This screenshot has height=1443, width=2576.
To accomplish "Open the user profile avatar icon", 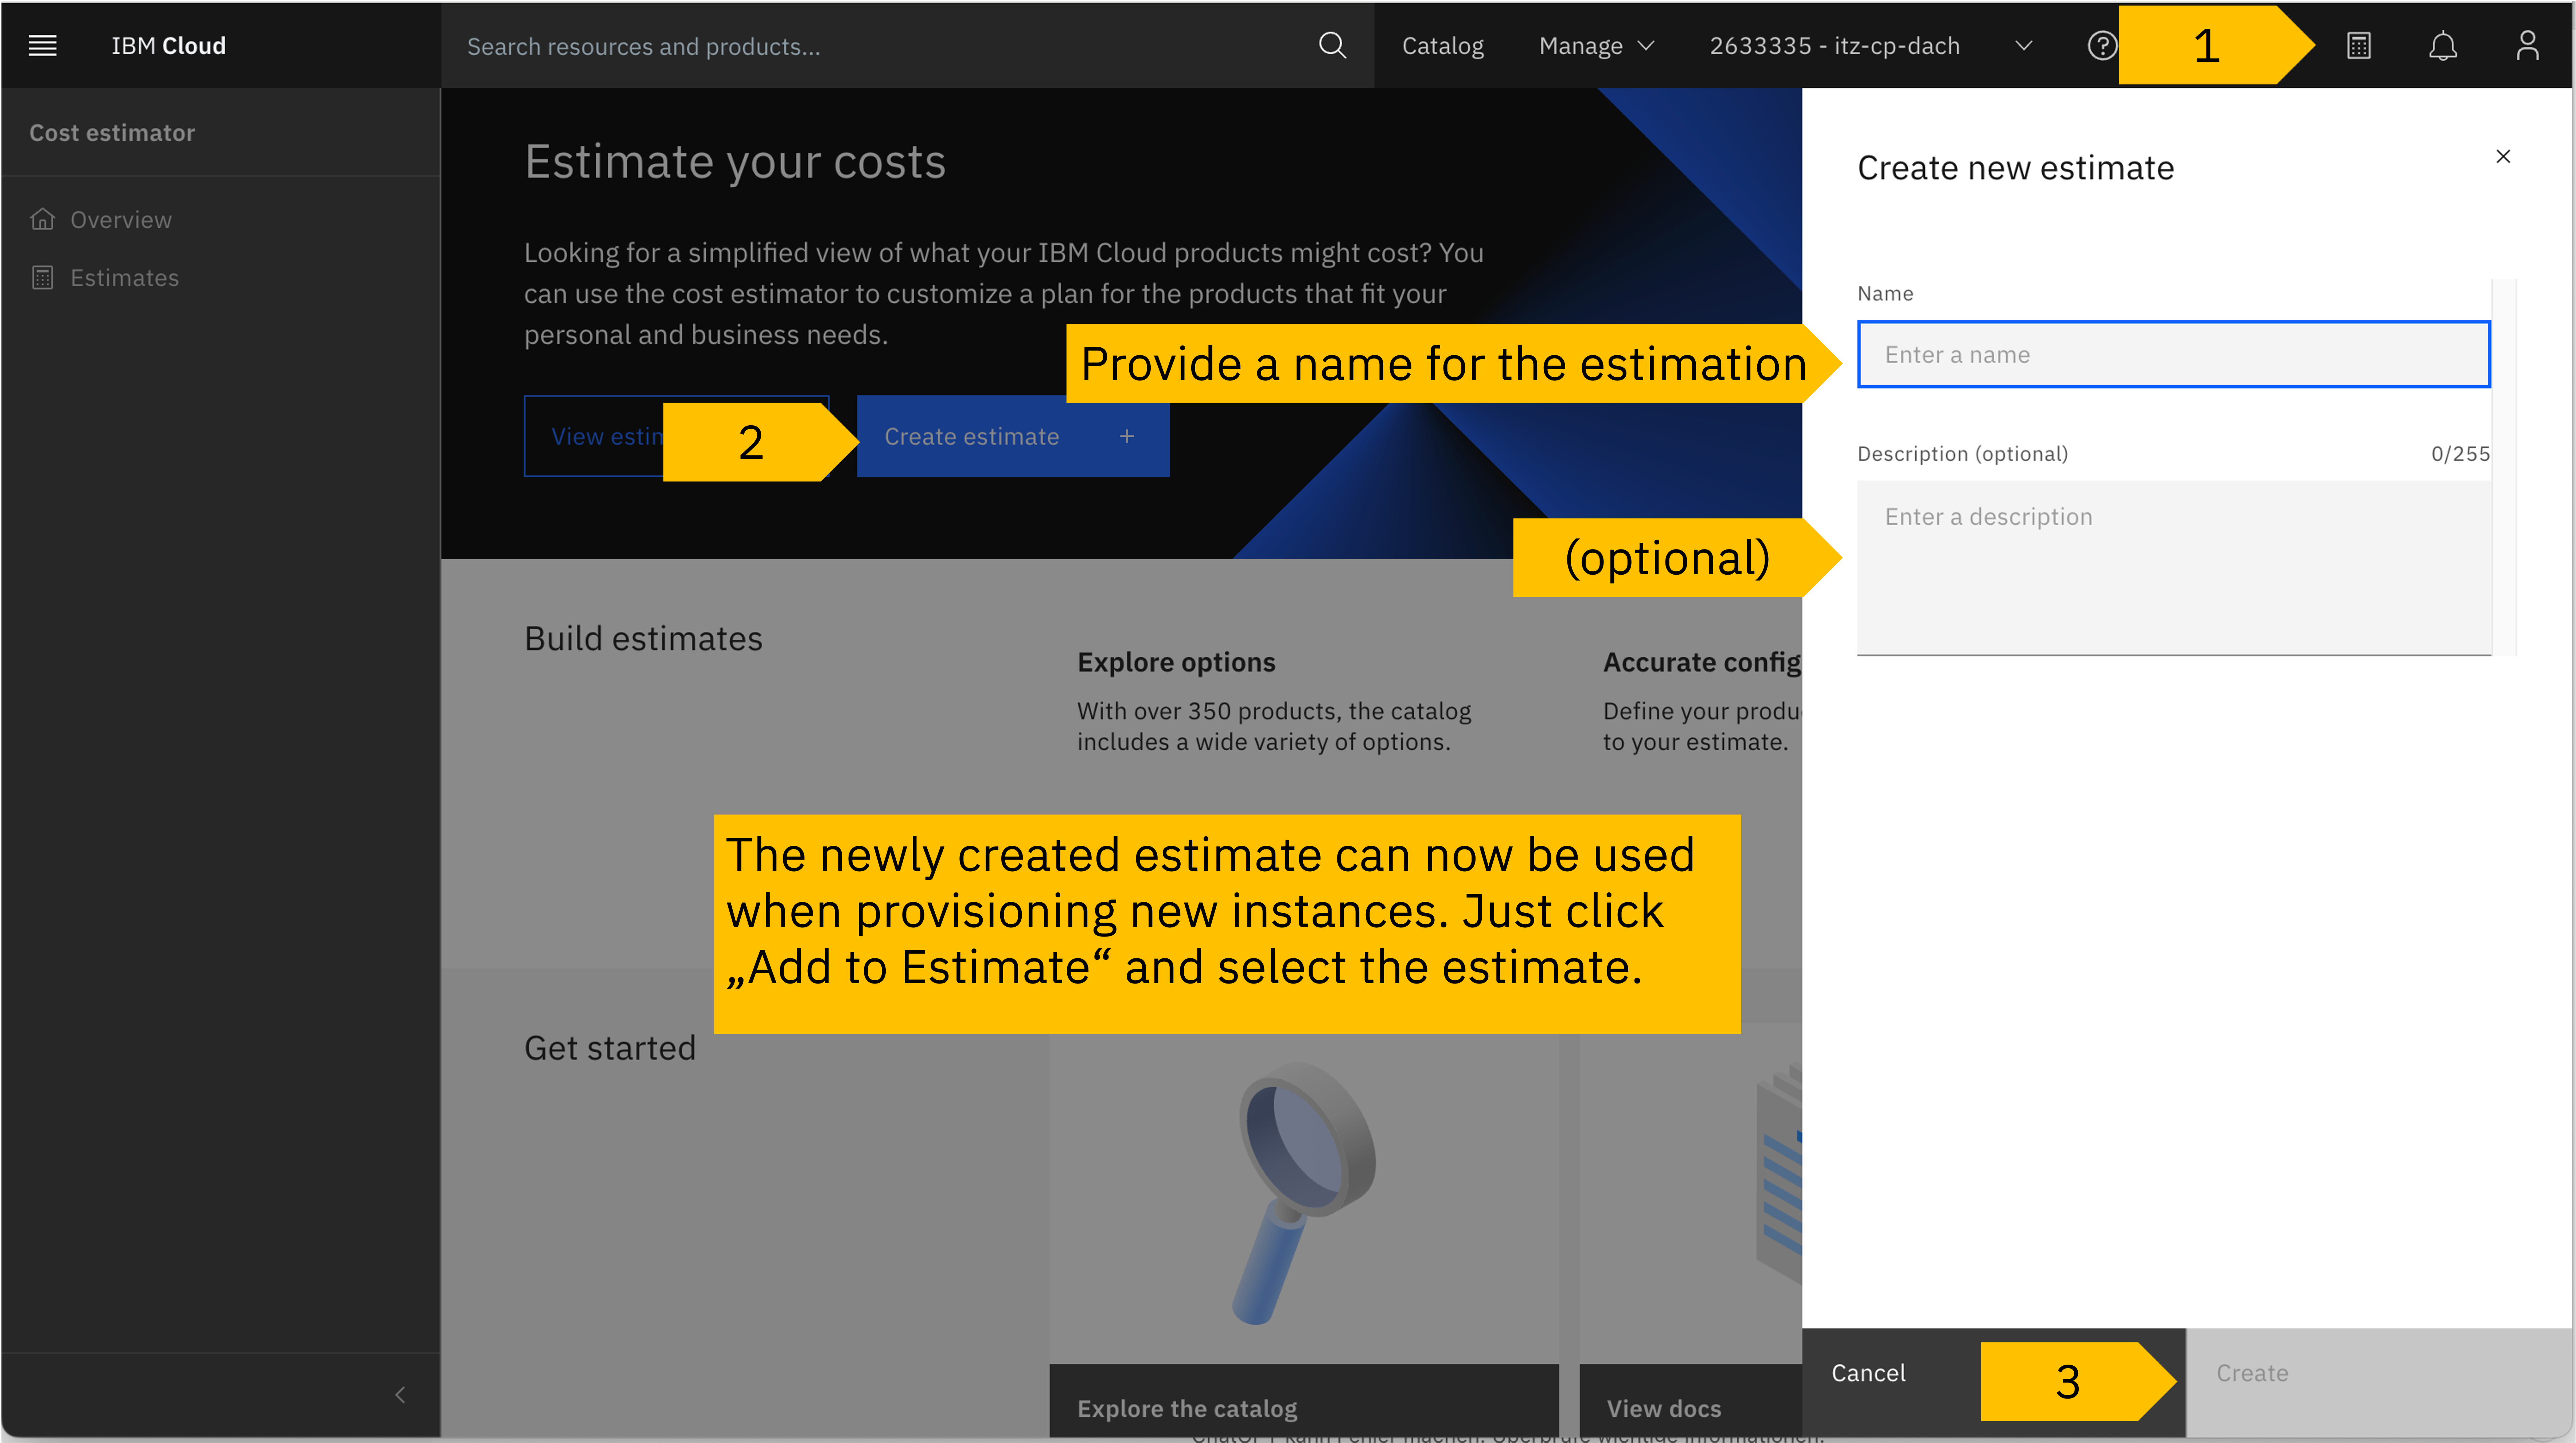I will (x=2527, y=45).
